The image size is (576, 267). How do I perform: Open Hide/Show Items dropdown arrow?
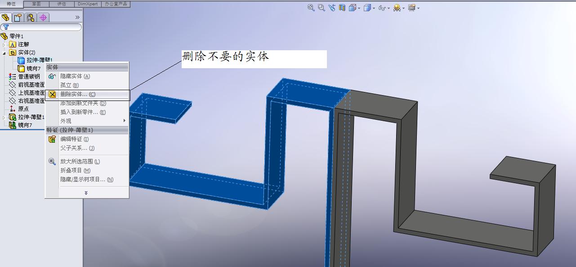click(388, 8)
